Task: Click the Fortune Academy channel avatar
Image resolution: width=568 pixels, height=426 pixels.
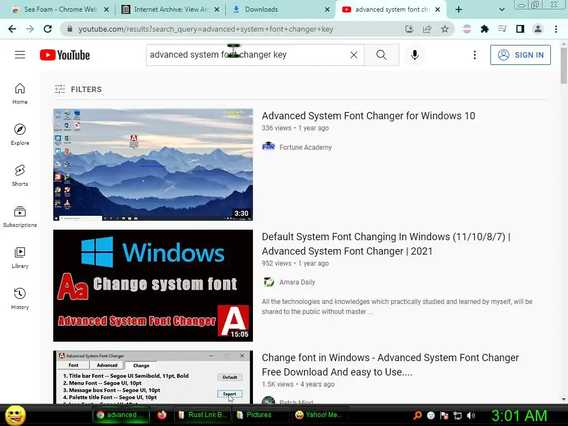Action: point(268,146)
